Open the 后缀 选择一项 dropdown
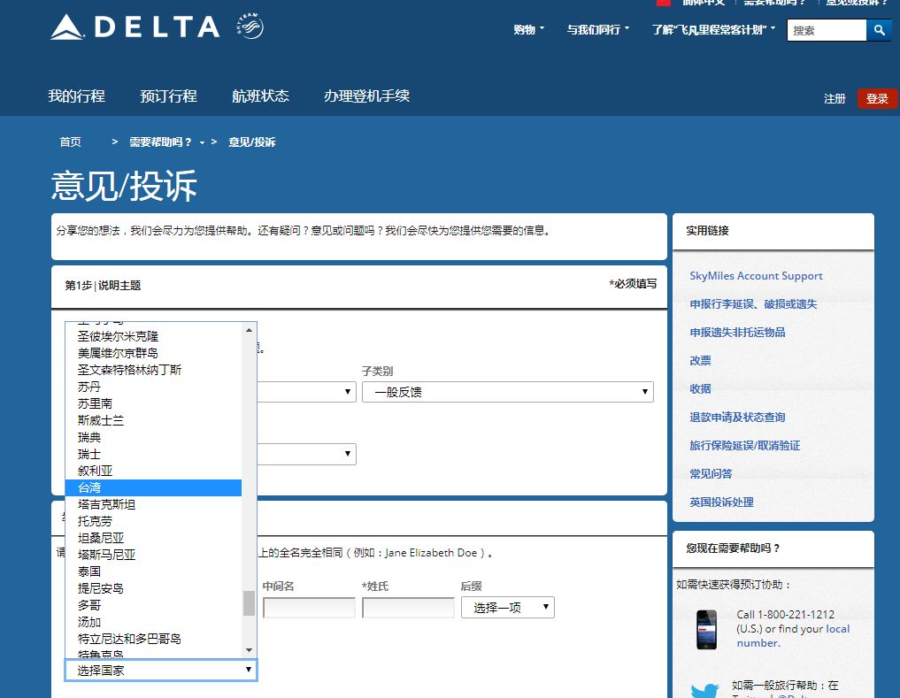 pyautogui.click(x=507, y=607)
